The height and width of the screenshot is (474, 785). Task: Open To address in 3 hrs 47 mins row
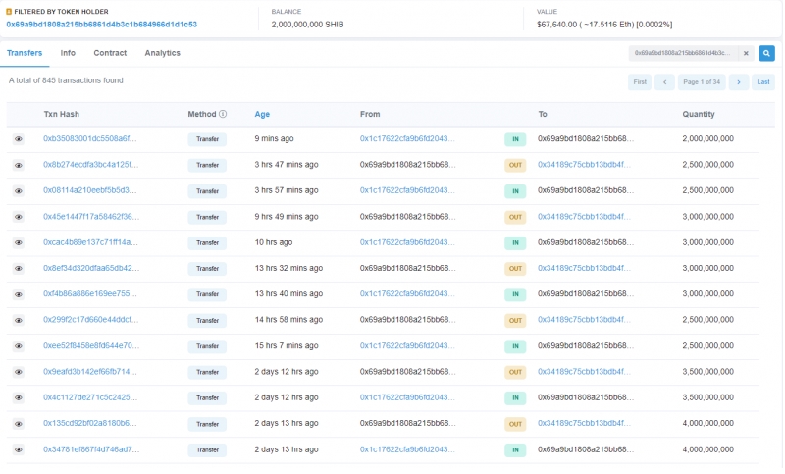click(584, 165)
